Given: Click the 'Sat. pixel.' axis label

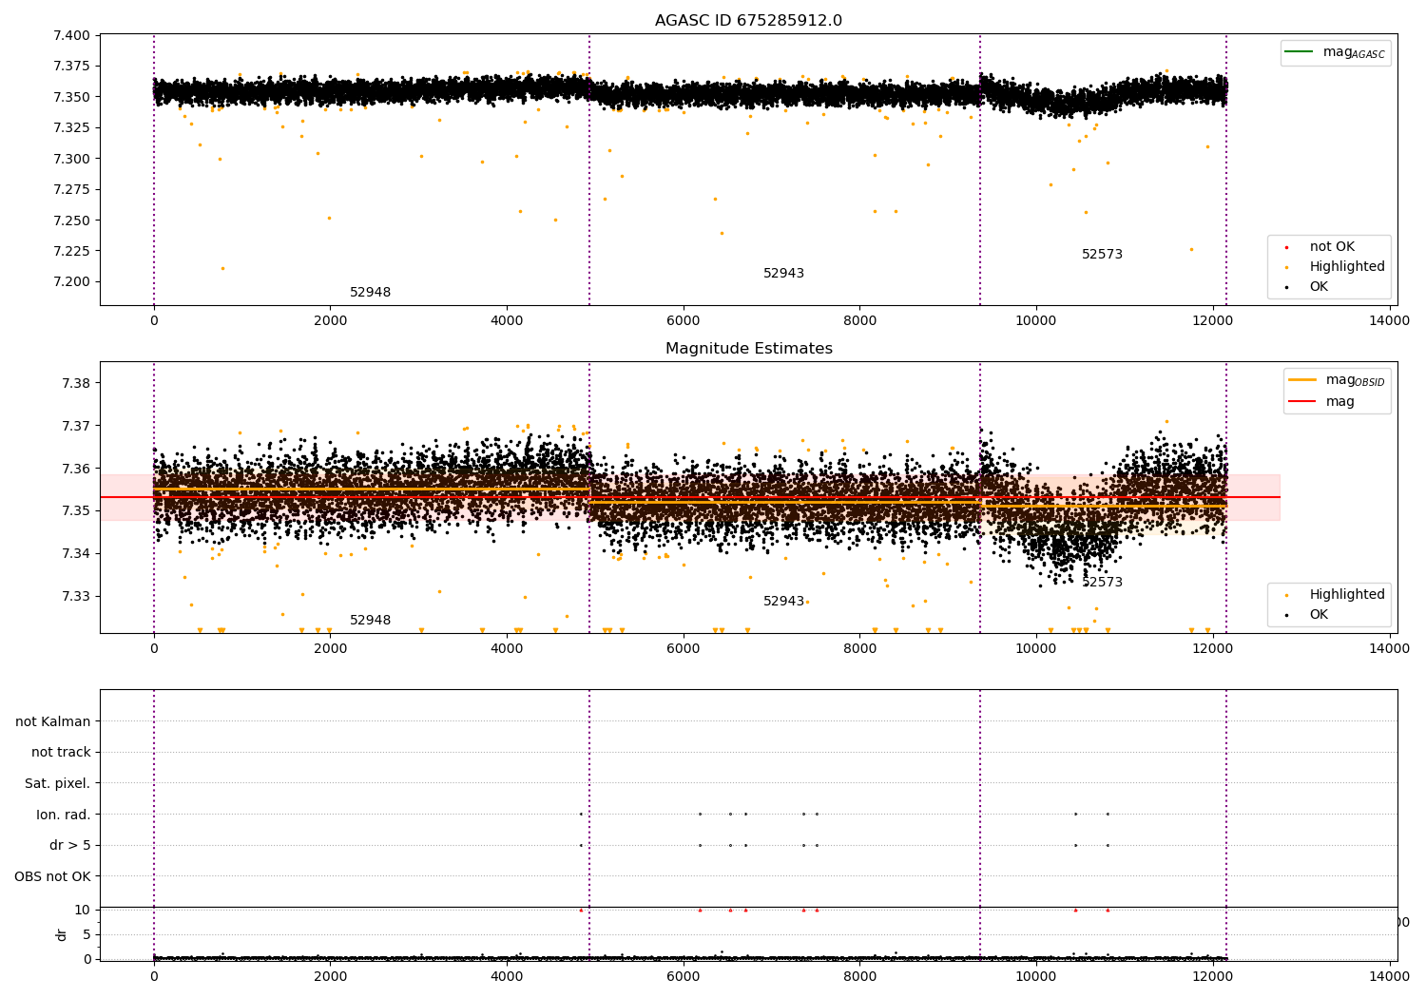Looking at the screenshot, I should click(58, 784).
